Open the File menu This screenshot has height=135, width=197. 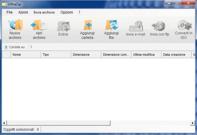click(x=10, y=12)
